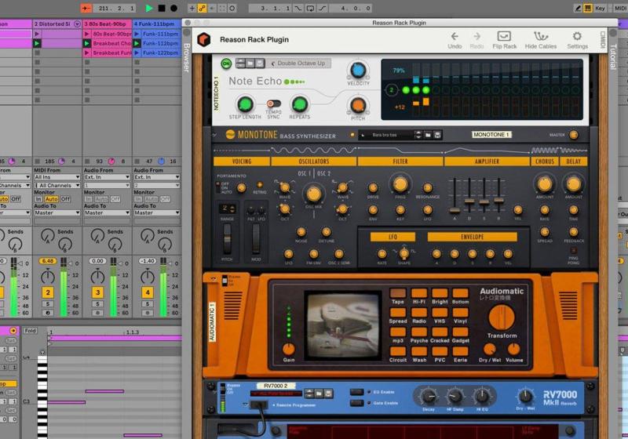
Task: Select the Tape preset on Audiomatic
Action: tap(398, 293)
